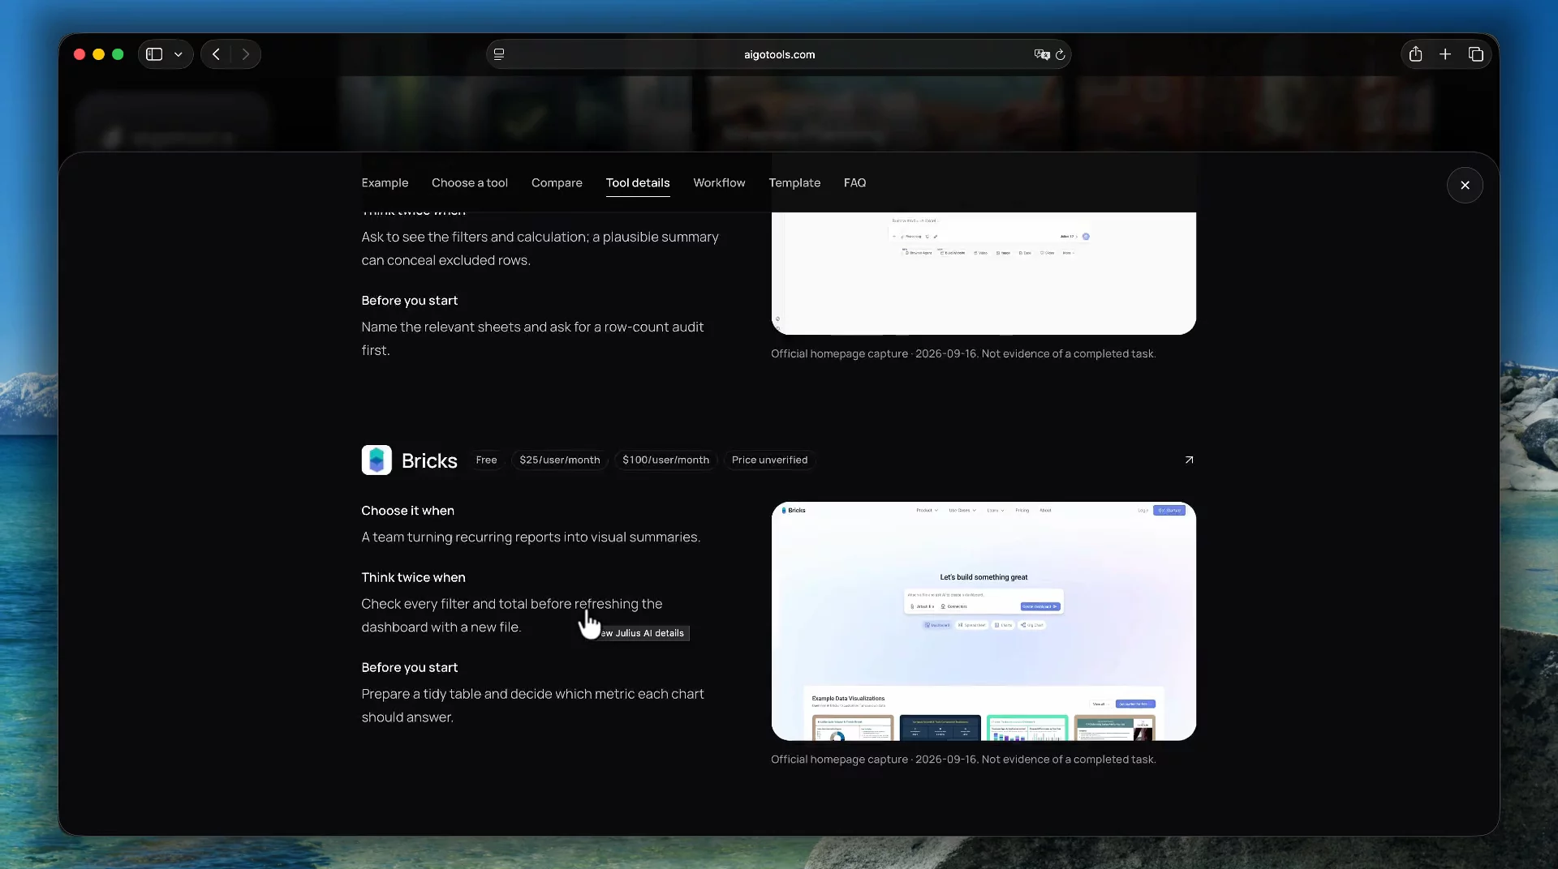This screenshot has height=869, width=1558.
Task: Click the aigotools.com address field
Action: (x=779, y=54)
